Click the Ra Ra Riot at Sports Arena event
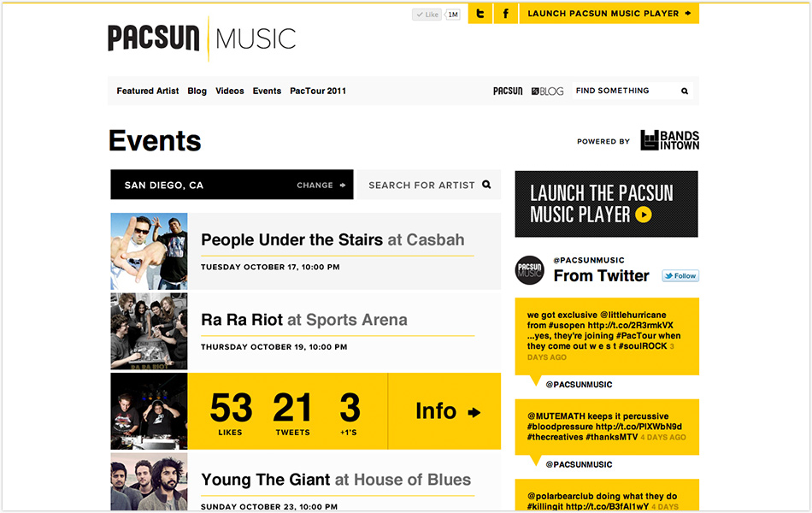 (303, 319)
